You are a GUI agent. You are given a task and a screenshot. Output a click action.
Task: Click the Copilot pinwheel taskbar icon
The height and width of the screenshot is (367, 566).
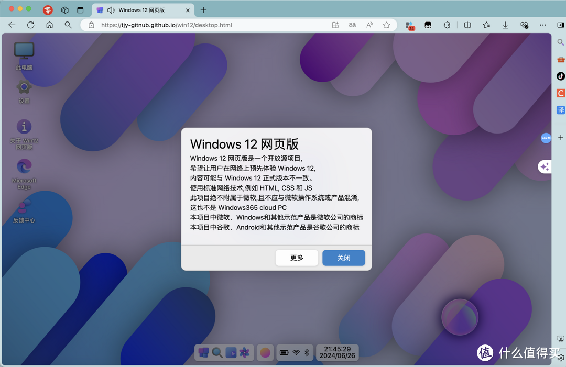click(x=245, y=352)
